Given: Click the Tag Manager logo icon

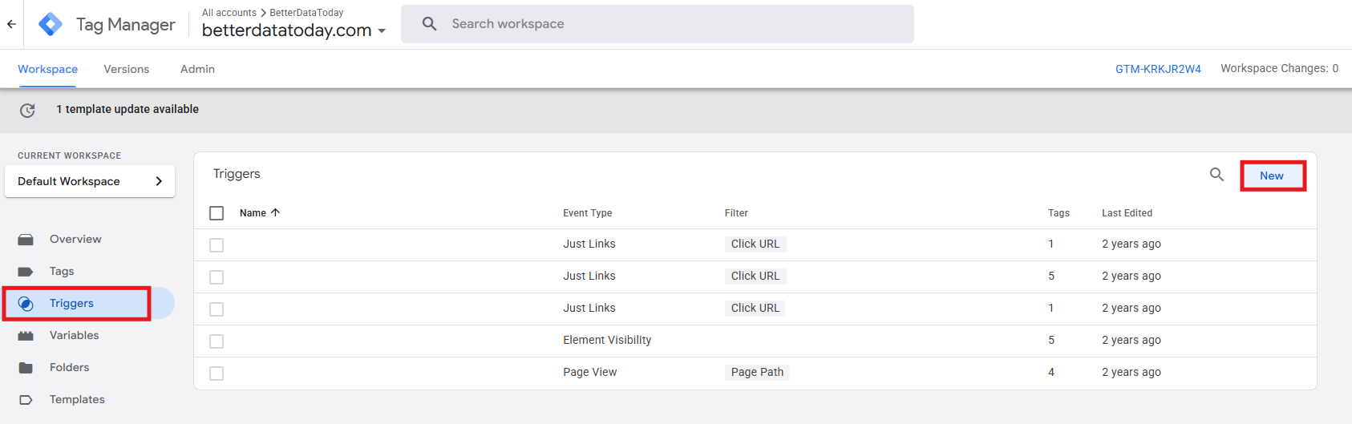Looking at the screenshot, I should [51, 24].
